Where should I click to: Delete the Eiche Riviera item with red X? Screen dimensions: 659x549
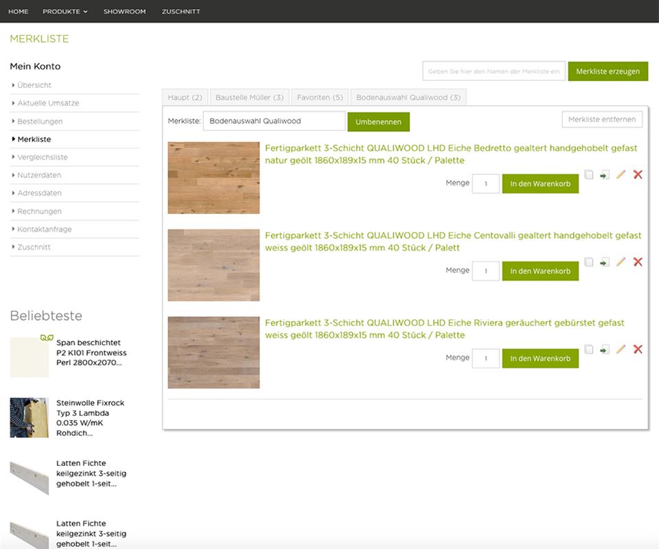pyautogui.click(x=638, y=349)
